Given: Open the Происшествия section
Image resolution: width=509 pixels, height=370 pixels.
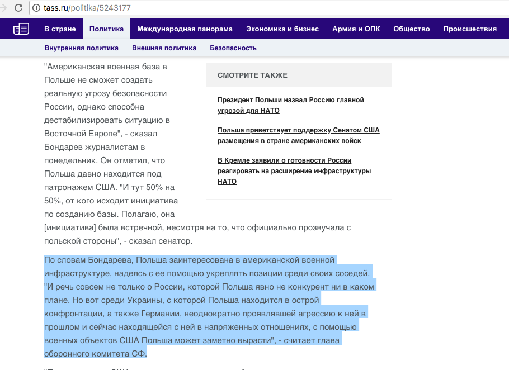Looking at the screenshot, I should coord(470,29).
